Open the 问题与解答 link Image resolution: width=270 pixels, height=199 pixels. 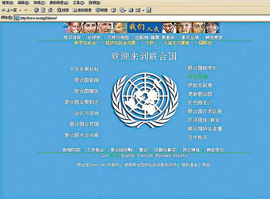pos(165,150)
